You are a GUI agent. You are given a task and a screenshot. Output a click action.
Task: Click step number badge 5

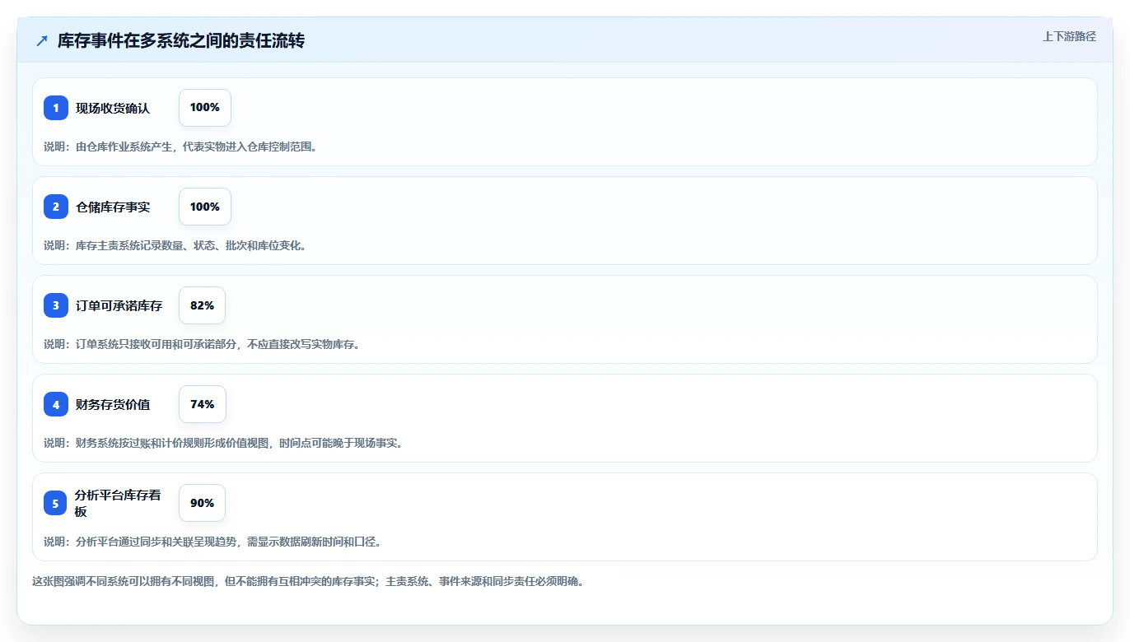56,503
